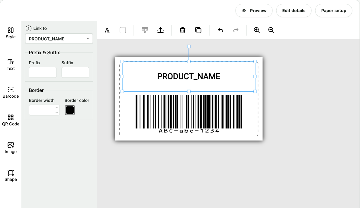Open the black Border color swatch
Screen dimensions: 360x208
[70, 110]
